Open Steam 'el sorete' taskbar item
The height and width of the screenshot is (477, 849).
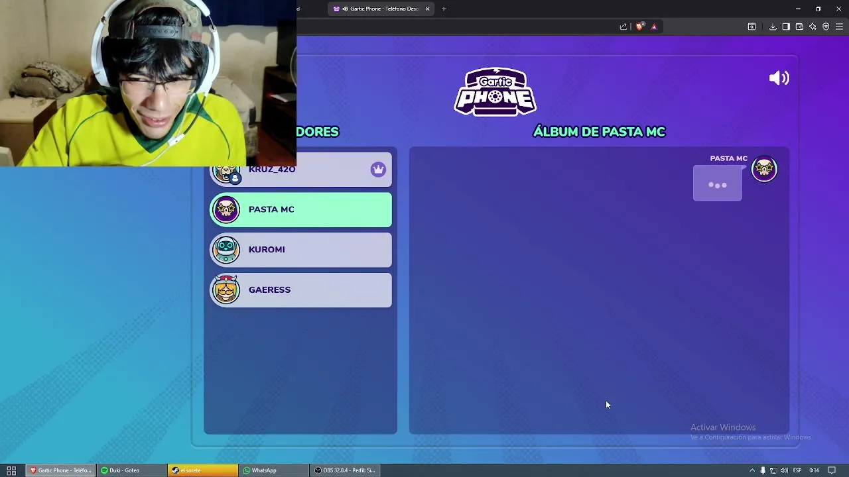pyautogui.click(x=202, y=470)
